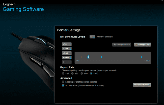
Task: Select the 250 report rate option
Action: 72,74
